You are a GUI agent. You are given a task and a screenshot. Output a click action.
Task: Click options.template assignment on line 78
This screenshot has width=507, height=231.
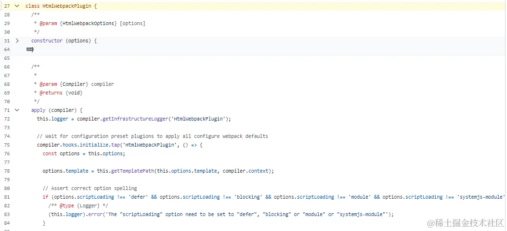[65, 171]
